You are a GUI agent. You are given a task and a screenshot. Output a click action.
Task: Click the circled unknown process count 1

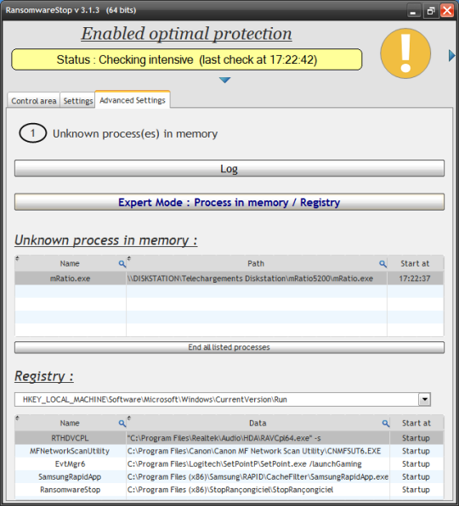(32, 133)
